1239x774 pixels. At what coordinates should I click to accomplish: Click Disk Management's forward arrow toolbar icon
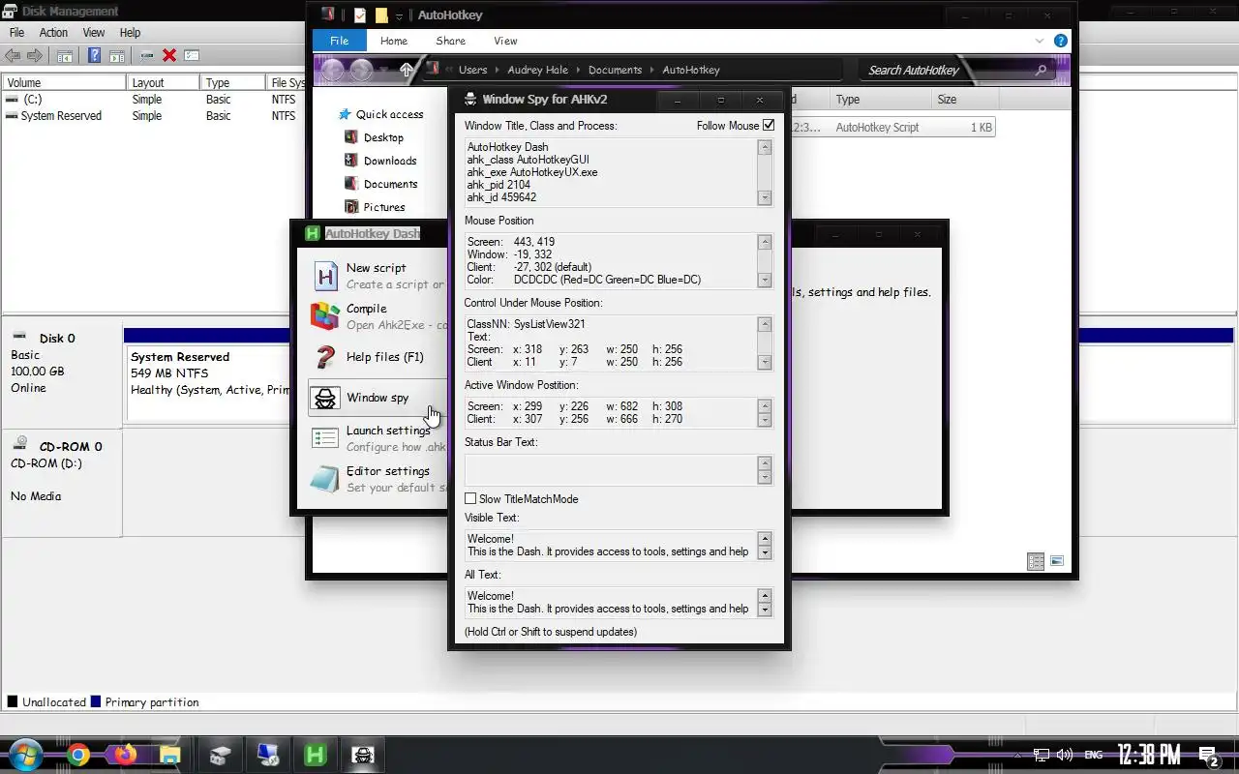[x=35, y=56]
